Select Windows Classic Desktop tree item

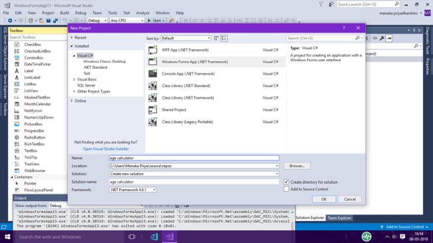click(105, 61)
